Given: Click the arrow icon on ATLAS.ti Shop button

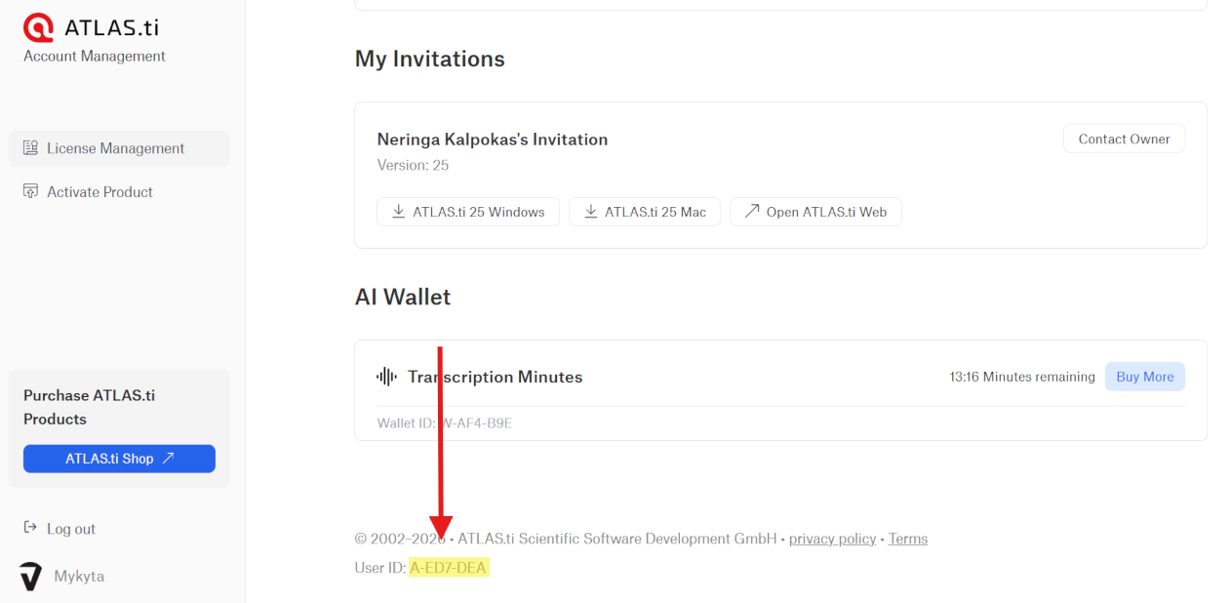Looking at the screenshot, I should pos(168,459).
